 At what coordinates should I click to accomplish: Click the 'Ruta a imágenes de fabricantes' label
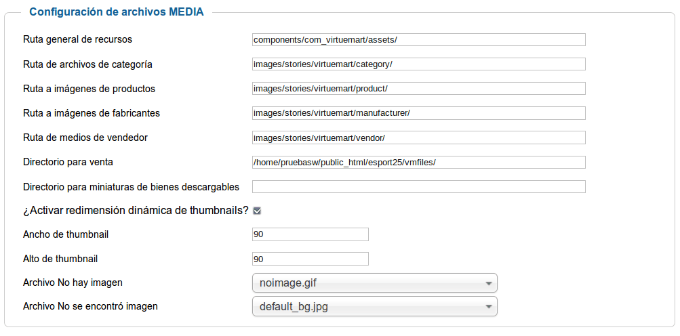[92, 113]
